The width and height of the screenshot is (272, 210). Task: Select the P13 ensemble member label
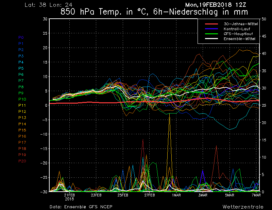[22, 118]
